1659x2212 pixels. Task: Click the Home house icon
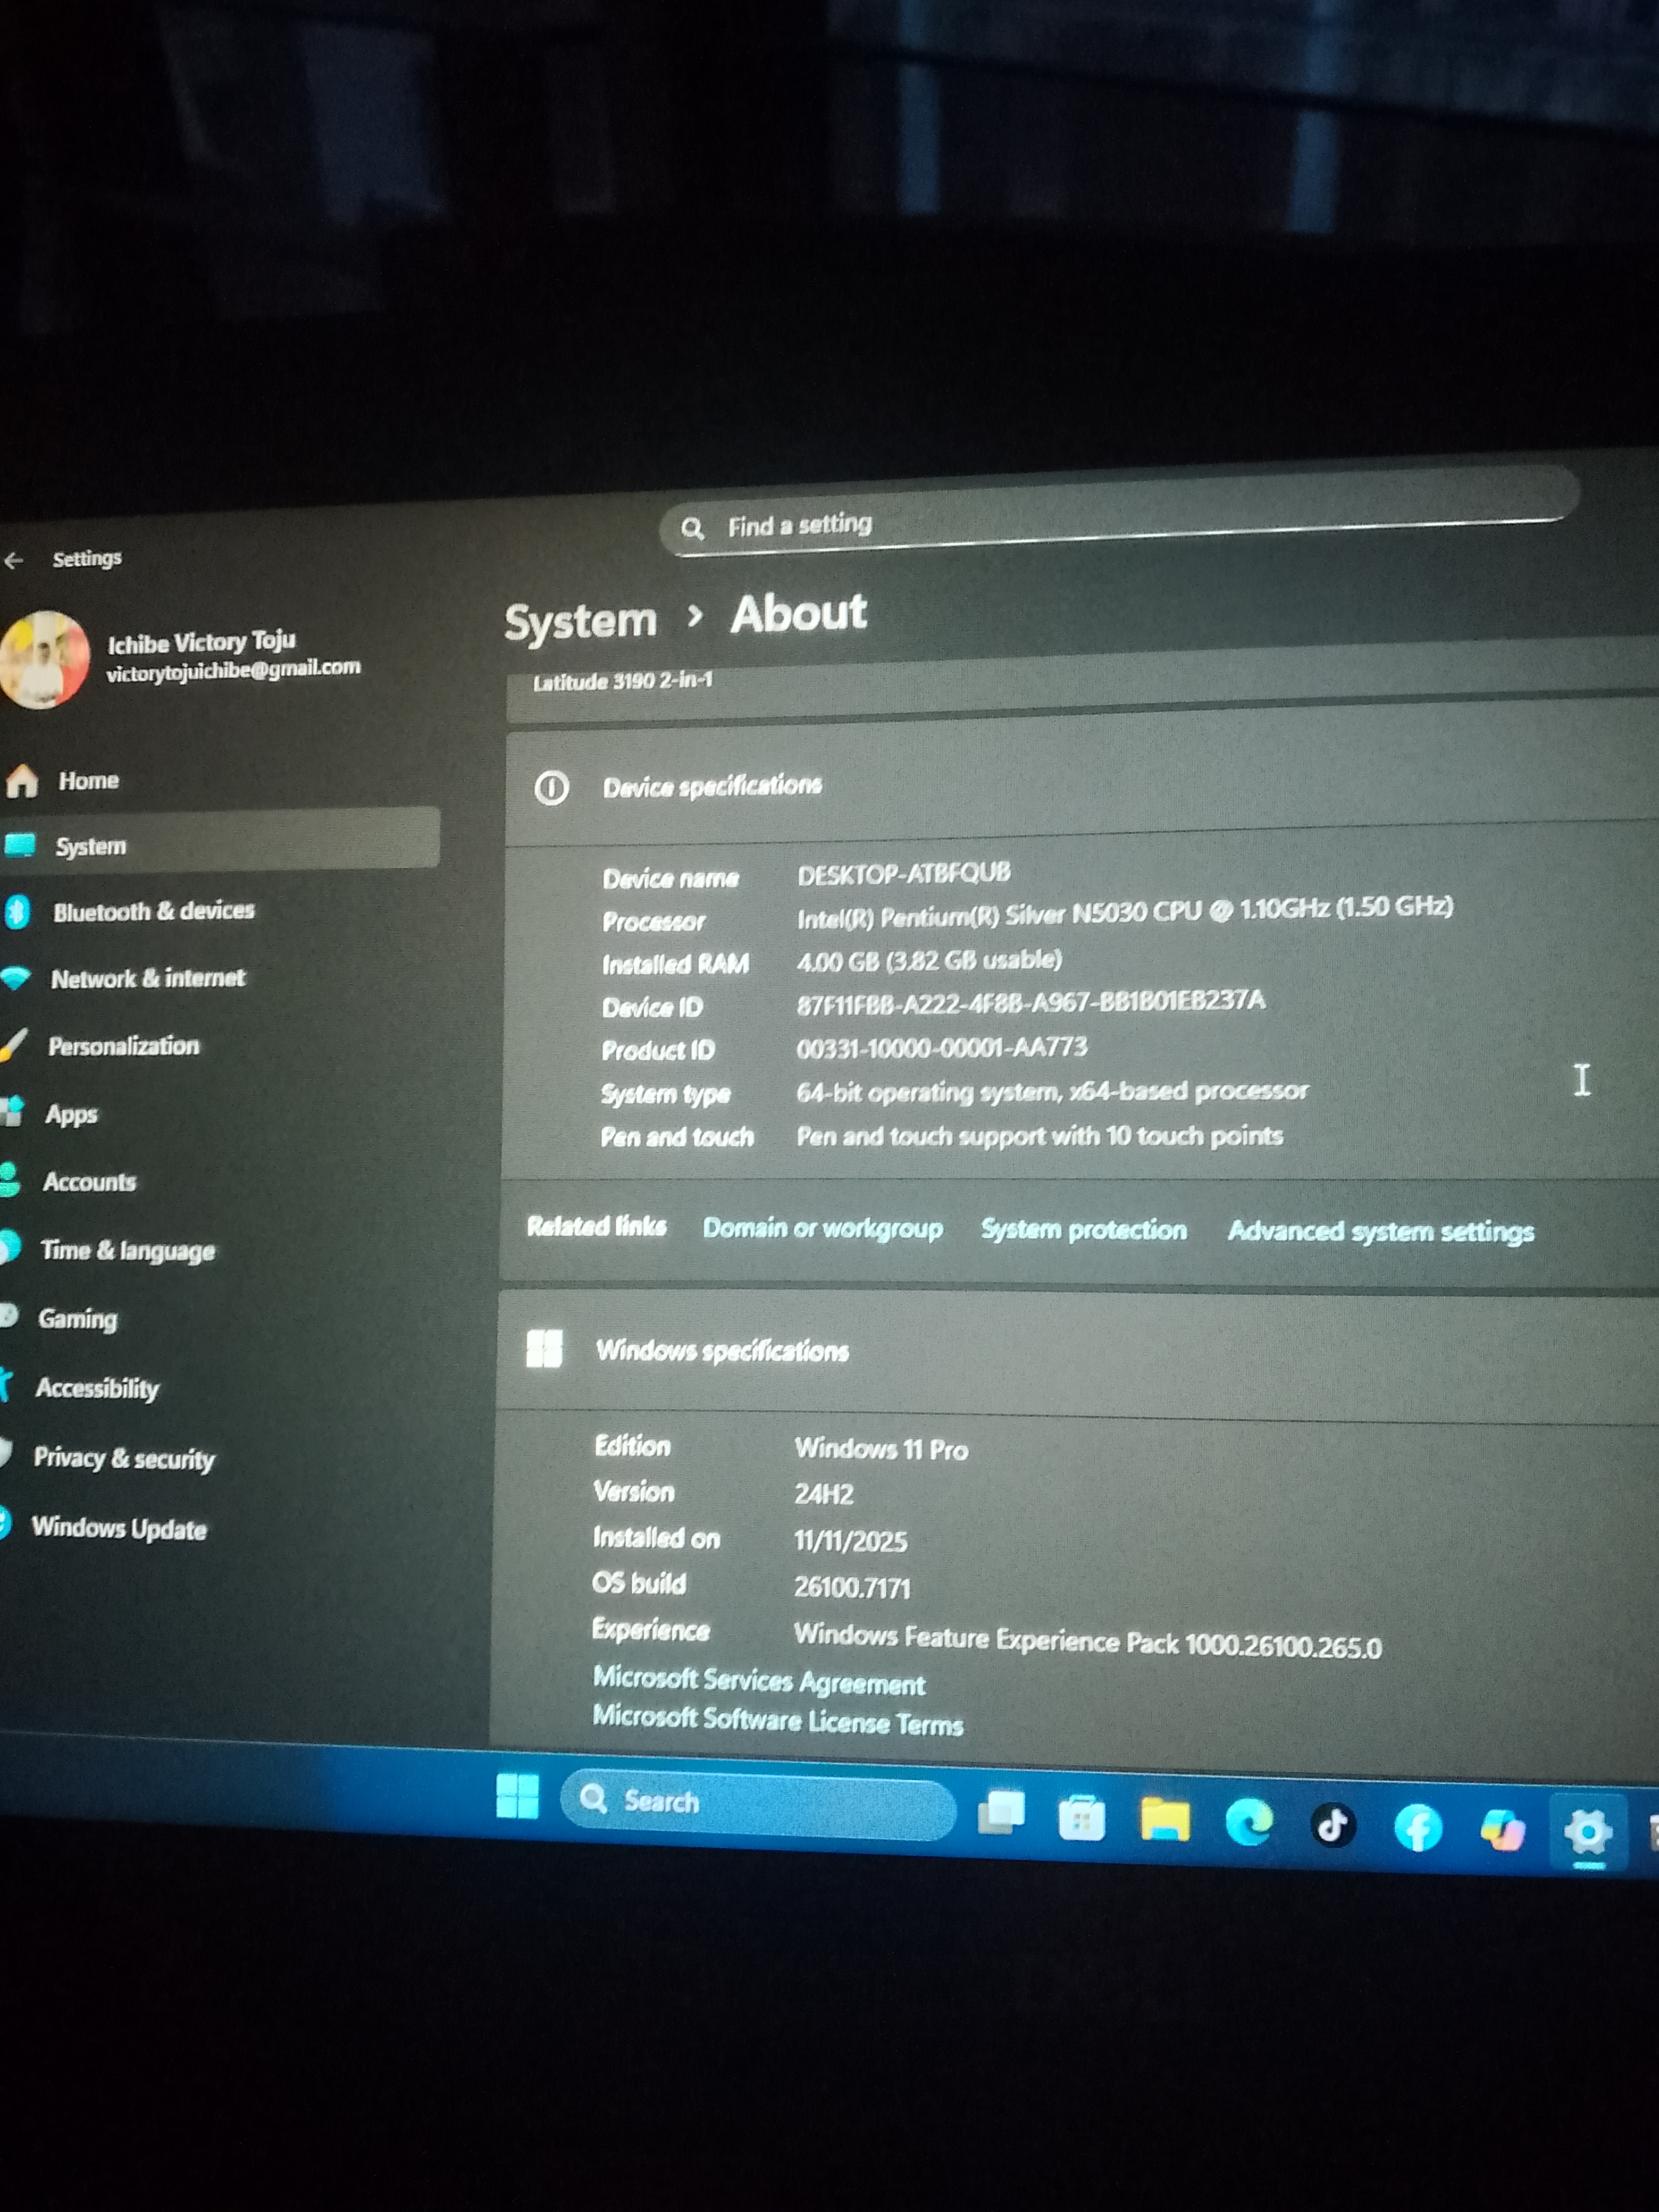(22, 781)
